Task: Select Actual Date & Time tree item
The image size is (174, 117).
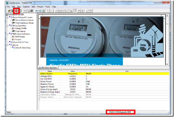Action: click(20, 42)
